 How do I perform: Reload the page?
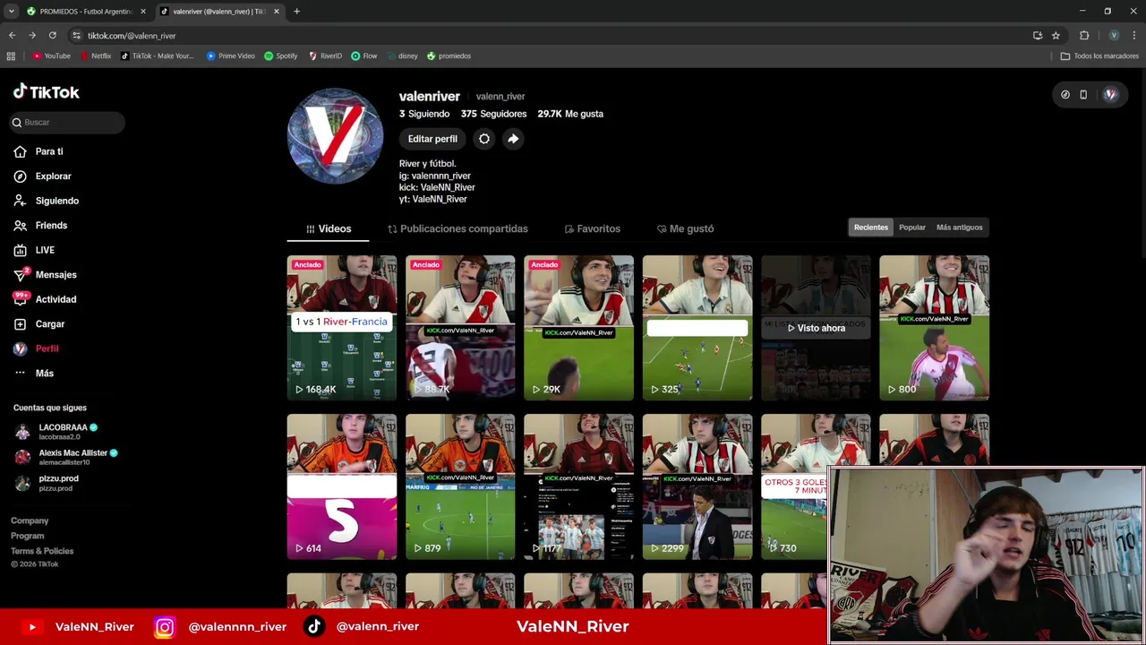pos(52,36)
